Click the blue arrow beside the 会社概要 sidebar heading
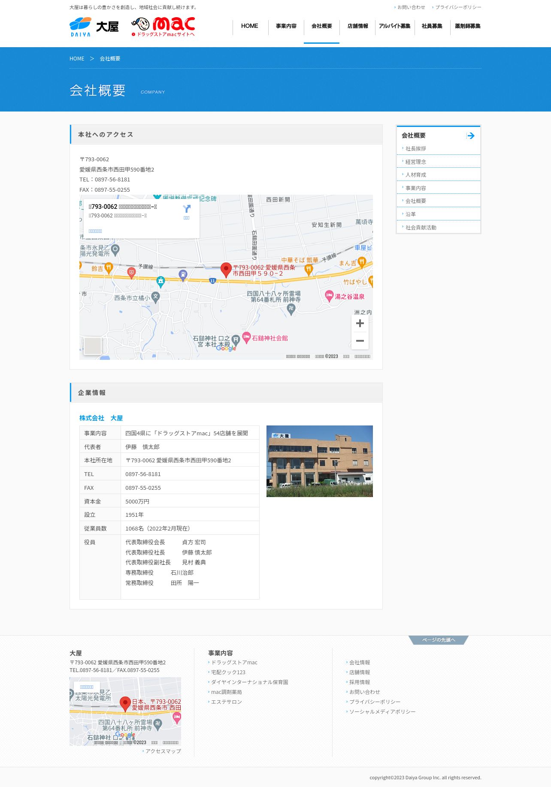The height and width of the screenshot is (787, 551). coord(471,136)
